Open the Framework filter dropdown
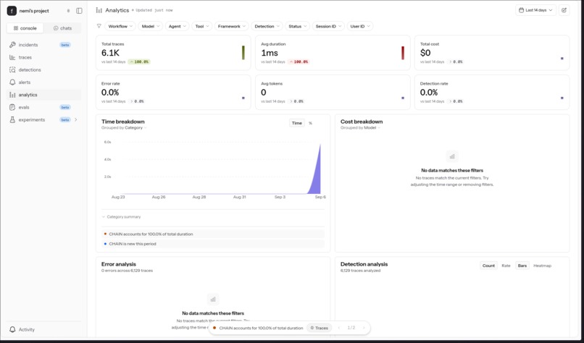The height and width of the screenshot is (343, 584). click(x=231, y=26)
